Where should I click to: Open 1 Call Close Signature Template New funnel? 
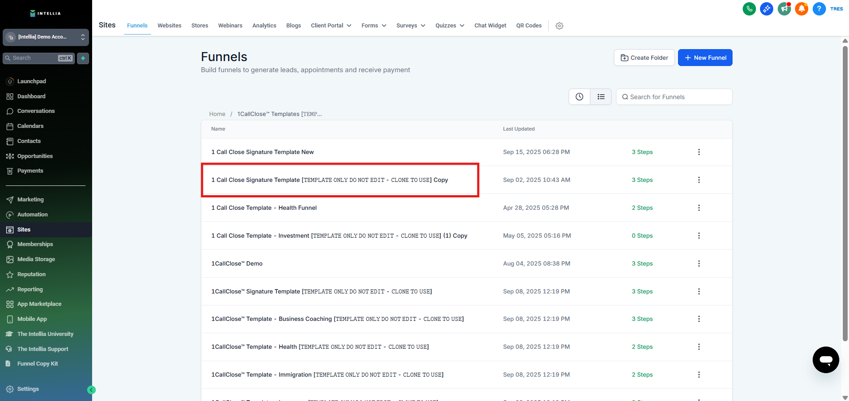[x=263, y=152]
